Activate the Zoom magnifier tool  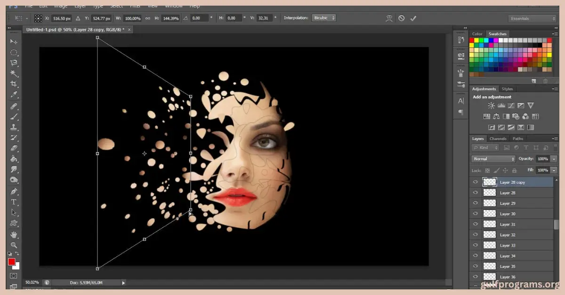[x=14, y=245]
